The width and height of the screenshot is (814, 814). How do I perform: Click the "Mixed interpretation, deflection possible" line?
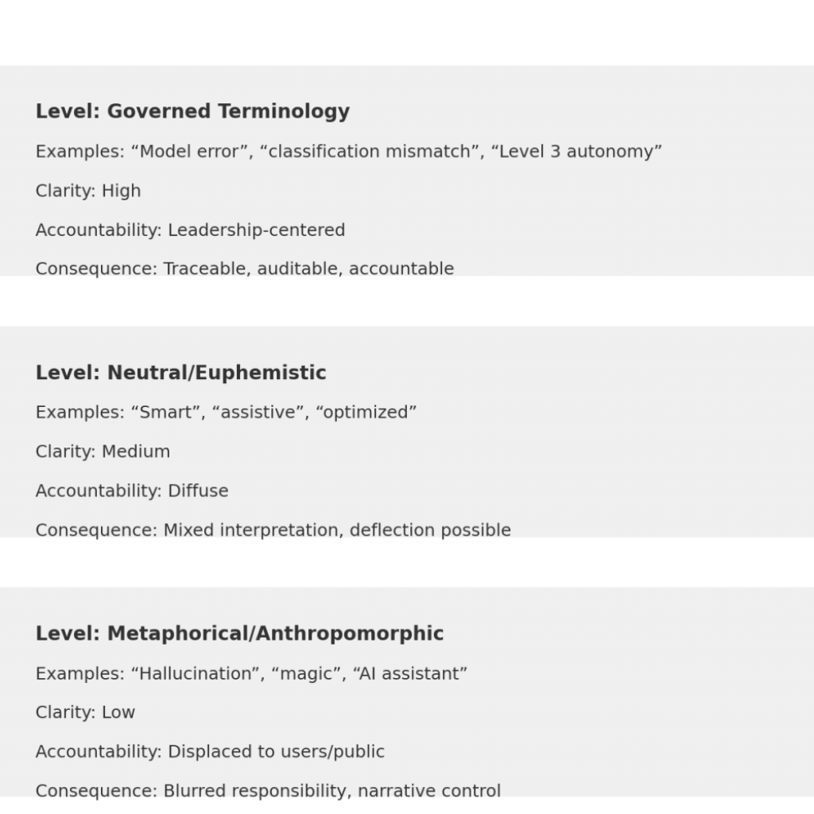tap(273, 529)
